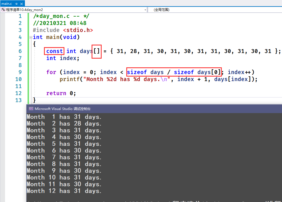Pin the main.c tab

[16, 4]
